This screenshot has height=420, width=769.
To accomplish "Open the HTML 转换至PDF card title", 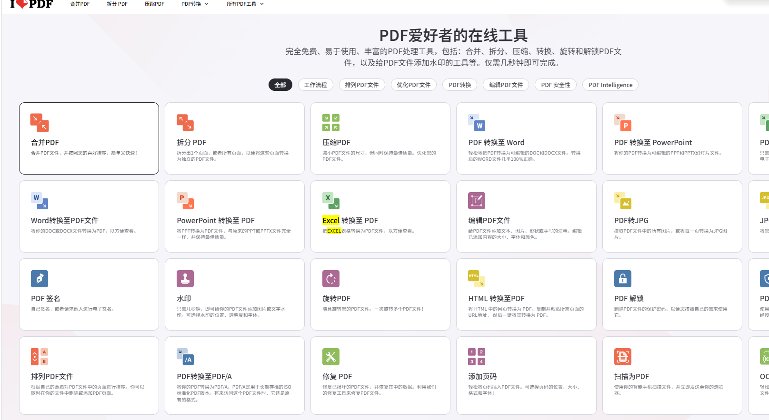I will tap(496, 298).
